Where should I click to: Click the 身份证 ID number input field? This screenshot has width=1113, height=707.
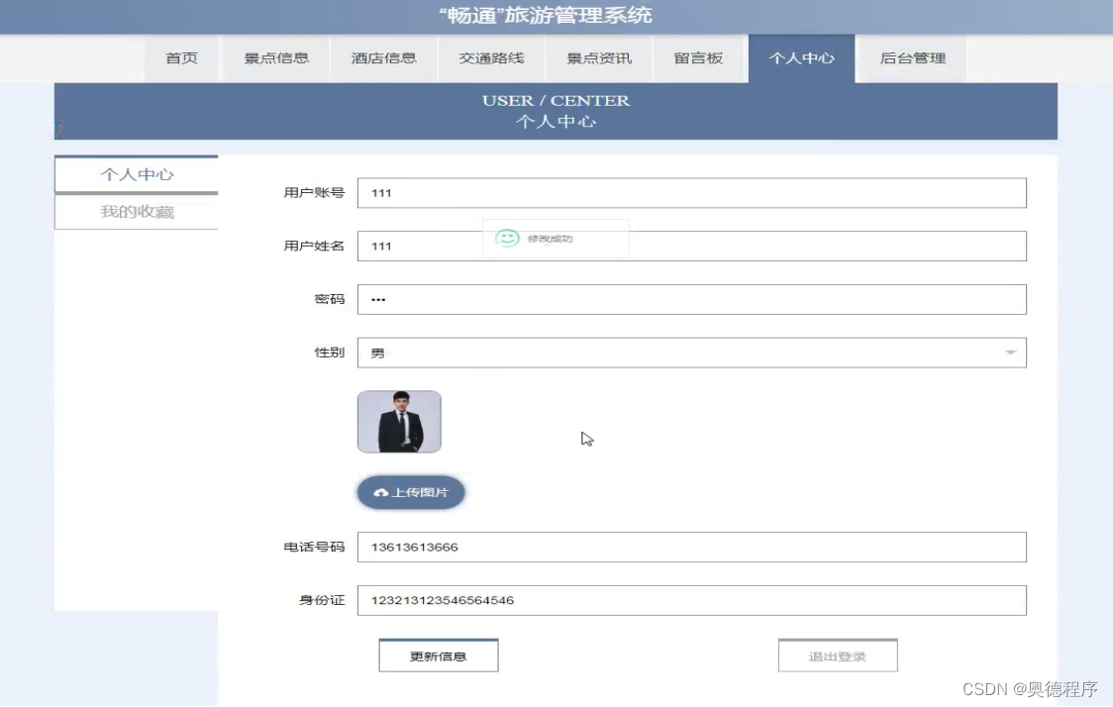690,600
